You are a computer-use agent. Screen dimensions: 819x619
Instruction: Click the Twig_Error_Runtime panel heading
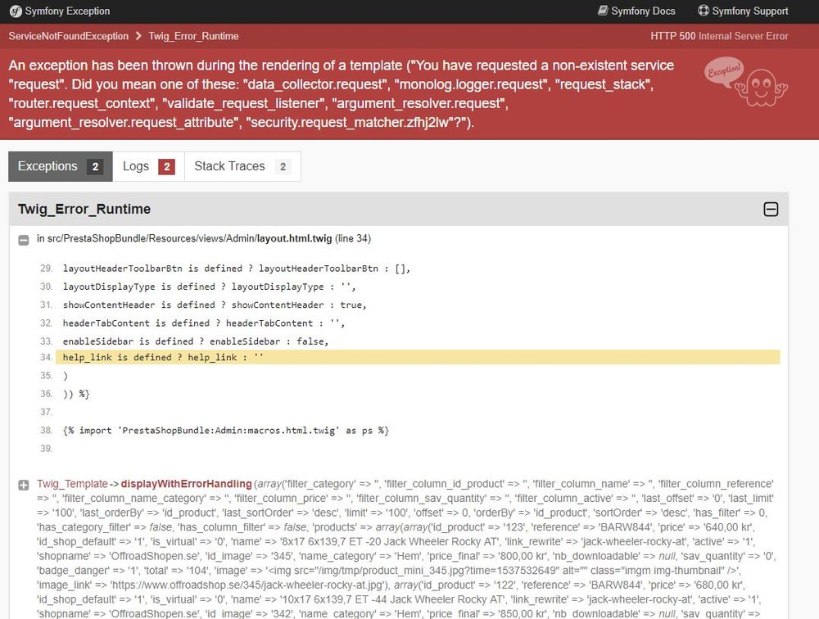[x=84, y=209]
